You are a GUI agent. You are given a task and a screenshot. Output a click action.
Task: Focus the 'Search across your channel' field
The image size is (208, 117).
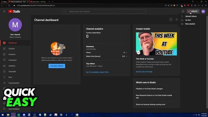(x=104, y=11)
